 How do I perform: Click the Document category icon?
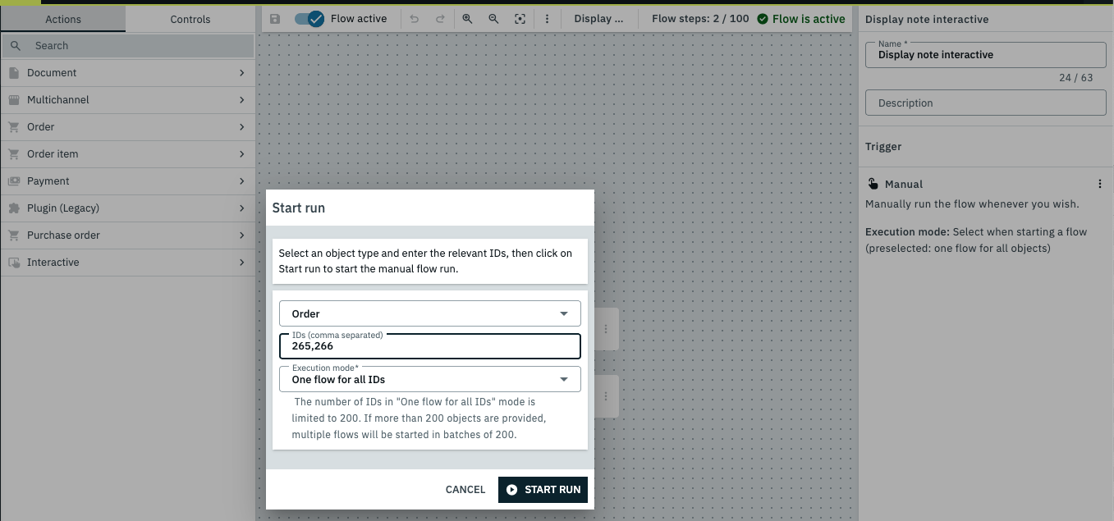(x=14, y=73)
